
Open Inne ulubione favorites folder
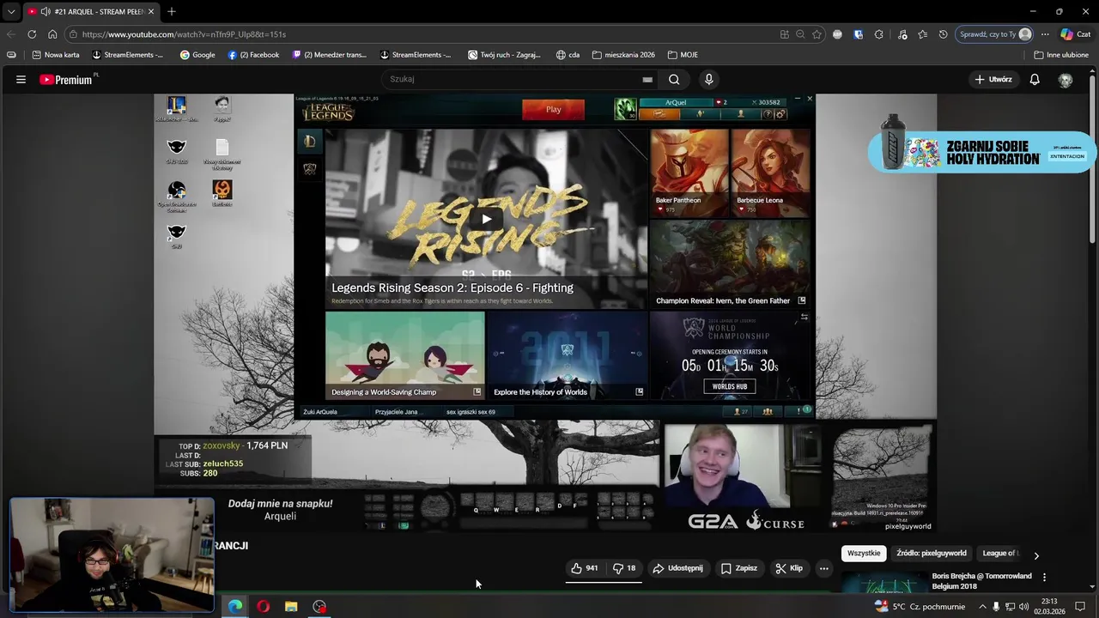[x=1061, y=54]
